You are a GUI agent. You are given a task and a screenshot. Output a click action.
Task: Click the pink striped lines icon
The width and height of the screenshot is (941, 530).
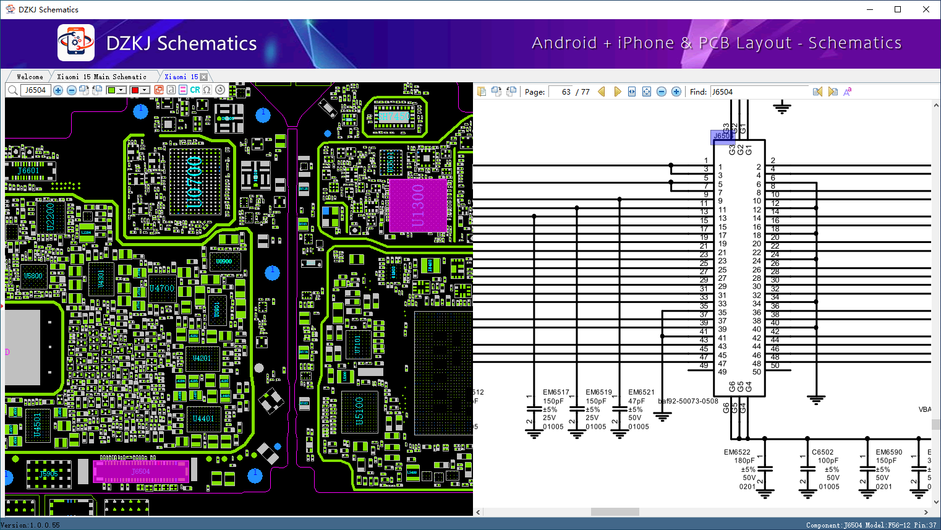click(x=183, y=90)
